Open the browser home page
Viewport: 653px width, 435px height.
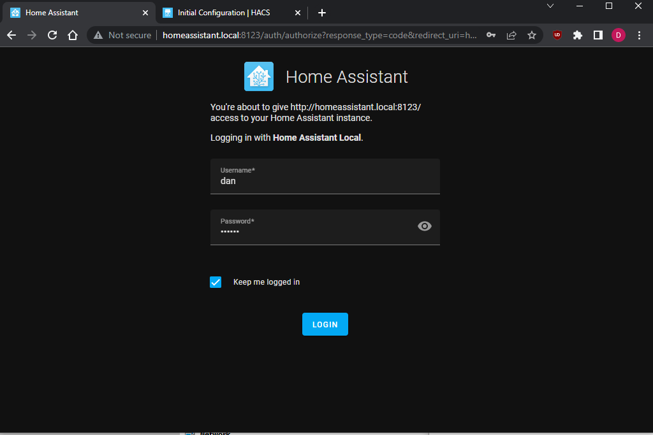(73, 36)
